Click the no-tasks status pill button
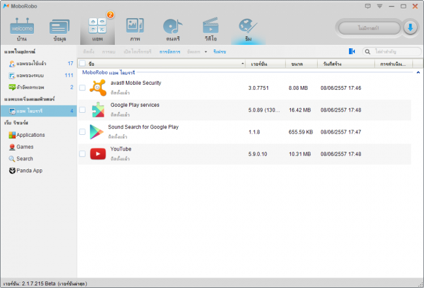424x288 pixels. (x=369, y=28)
